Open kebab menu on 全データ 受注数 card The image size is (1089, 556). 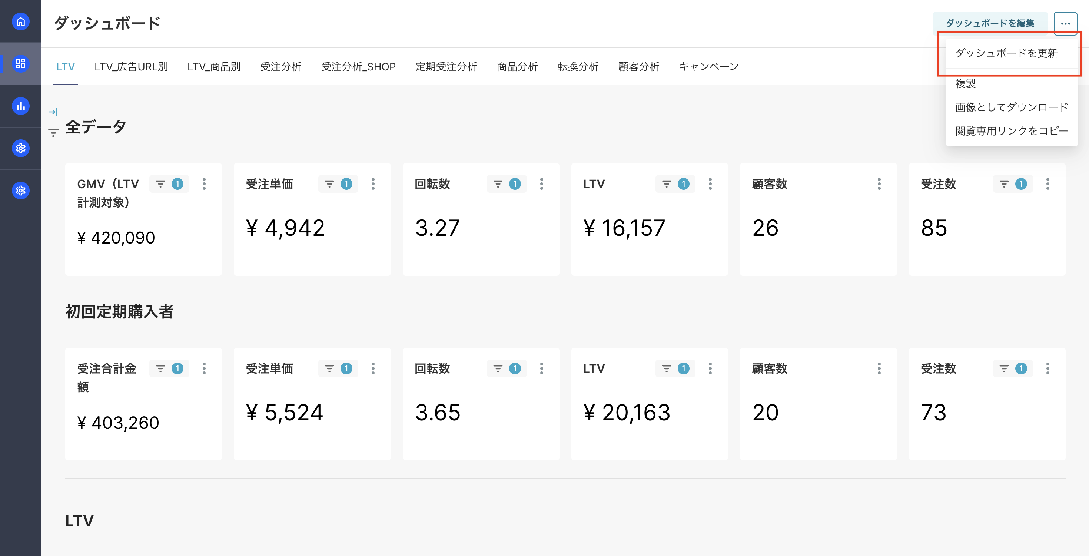[1048, 184]
